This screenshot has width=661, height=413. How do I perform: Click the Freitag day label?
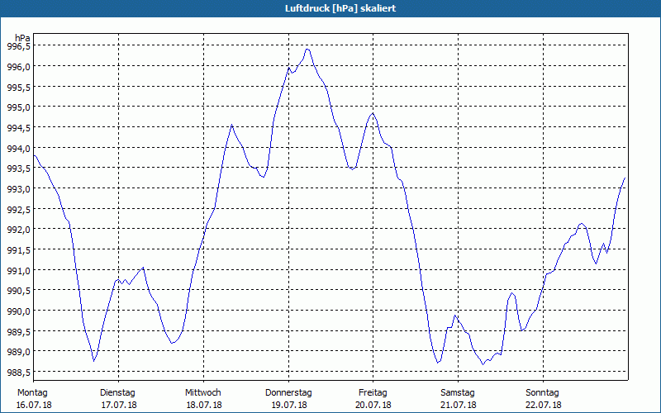pos(373,393)
